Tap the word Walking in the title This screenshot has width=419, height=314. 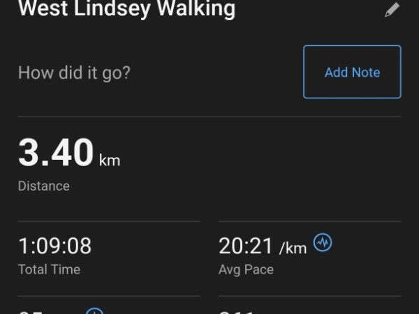196,9
